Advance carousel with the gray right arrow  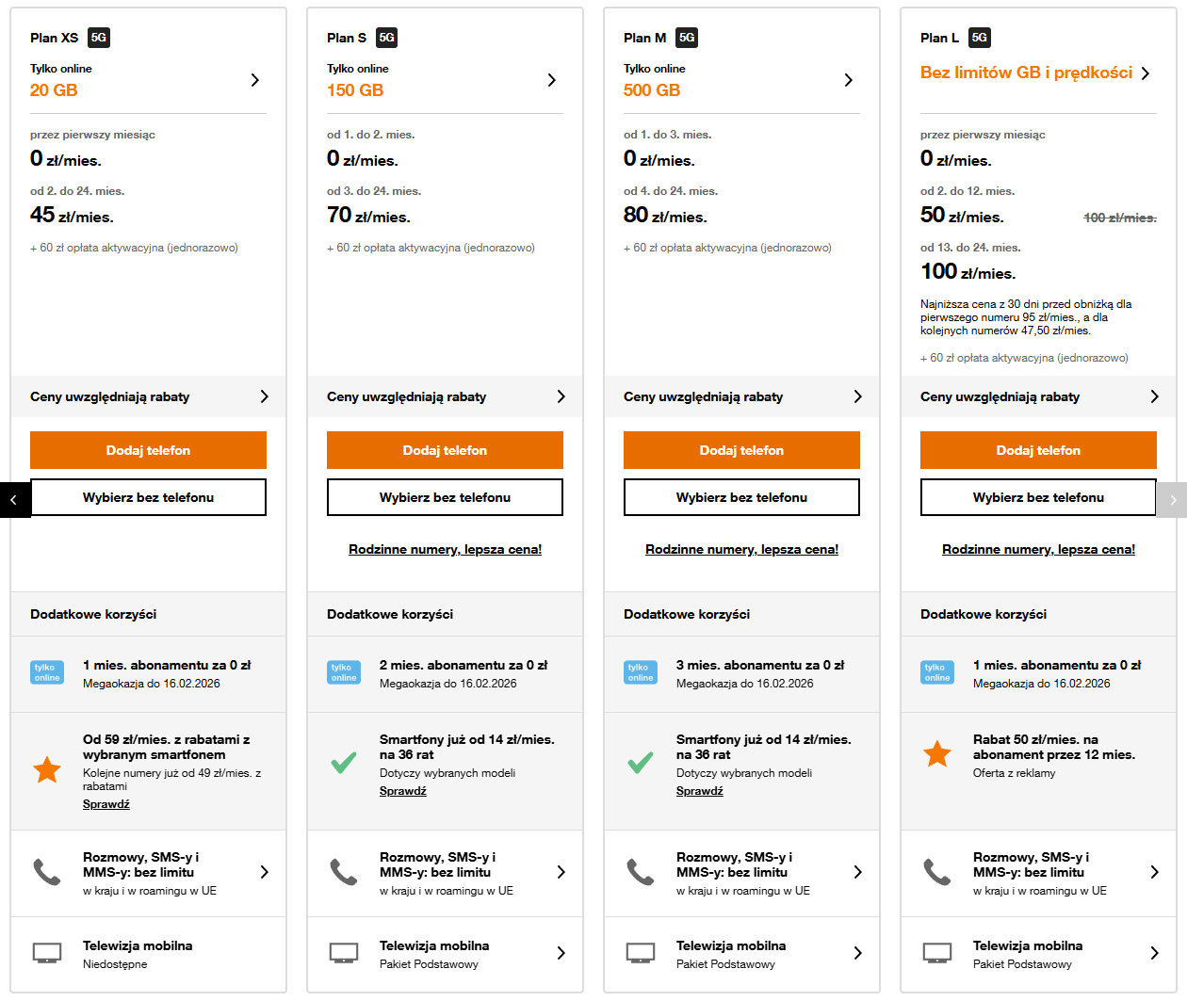1172,500
